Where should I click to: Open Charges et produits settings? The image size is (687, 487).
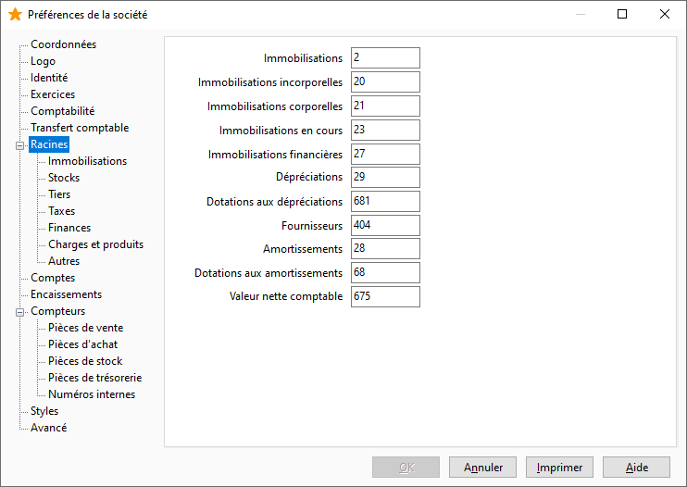click(x=95, y=243)
